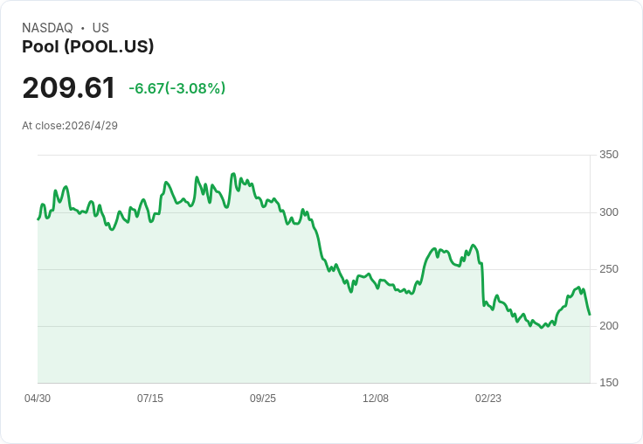The height and width of the screenshot is (444, 643).
Task: Click the 02/23 date axis label
Action: pyautogui.click(x=488, y=398)
